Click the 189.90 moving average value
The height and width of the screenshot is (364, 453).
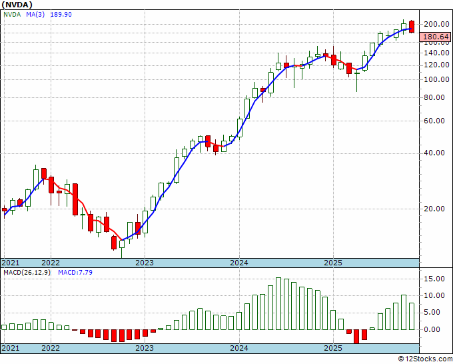click(x=61, y=15)
